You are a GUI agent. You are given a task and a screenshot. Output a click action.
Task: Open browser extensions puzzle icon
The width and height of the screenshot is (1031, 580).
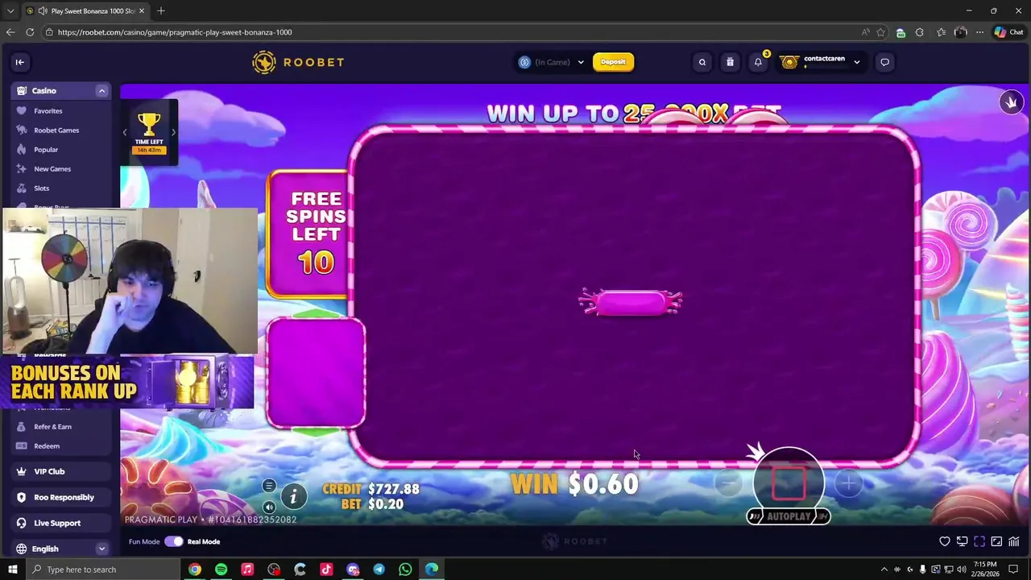[x=920, y=32]
